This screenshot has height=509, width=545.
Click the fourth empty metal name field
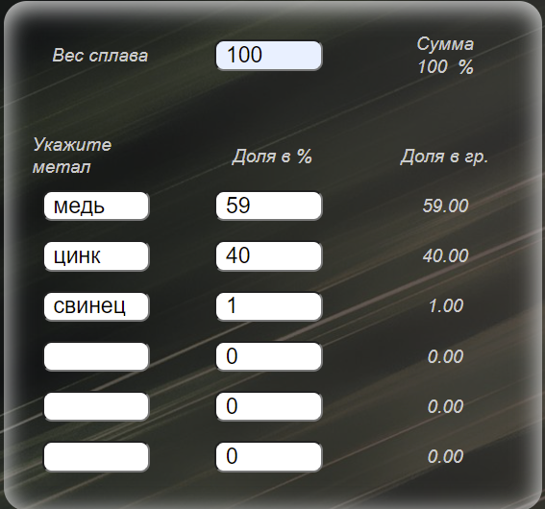click(97, 356)
